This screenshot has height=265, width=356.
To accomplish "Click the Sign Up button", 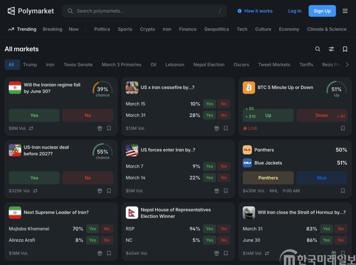I will coord(322,11).
